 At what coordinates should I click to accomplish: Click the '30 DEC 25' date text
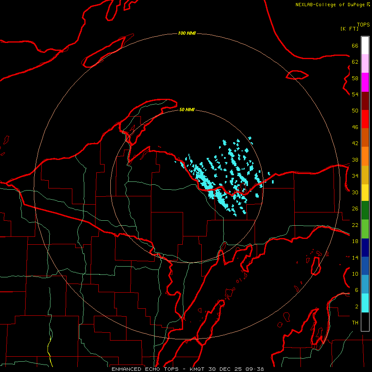click(x=225, y=369)
